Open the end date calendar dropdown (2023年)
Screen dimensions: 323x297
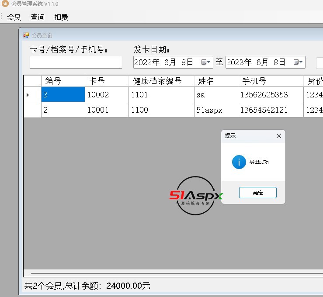pyautogui.click(x=298, y=62)
